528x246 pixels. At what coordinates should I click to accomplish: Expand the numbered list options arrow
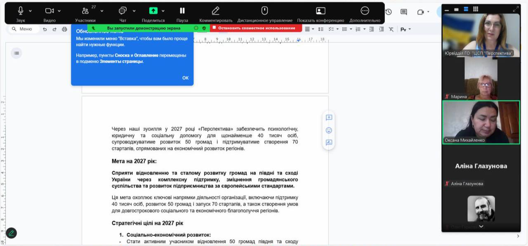(x=365, y=29)
